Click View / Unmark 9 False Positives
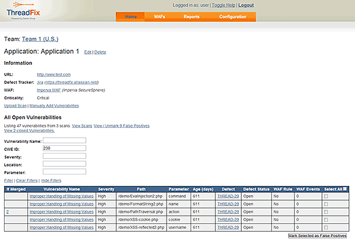 point(121,126)
